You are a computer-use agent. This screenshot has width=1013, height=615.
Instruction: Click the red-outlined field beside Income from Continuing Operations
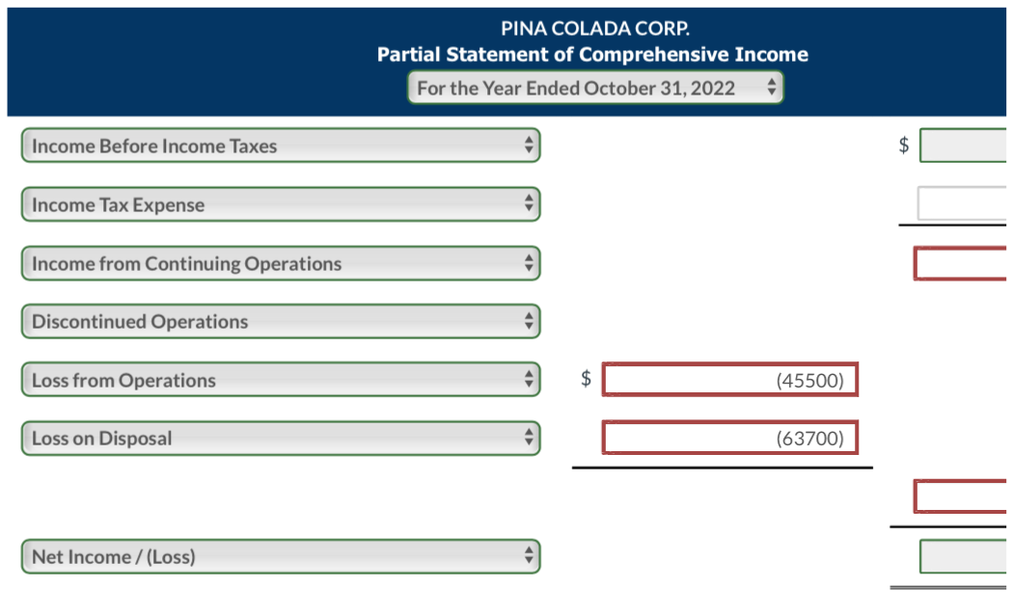(965, 262)
